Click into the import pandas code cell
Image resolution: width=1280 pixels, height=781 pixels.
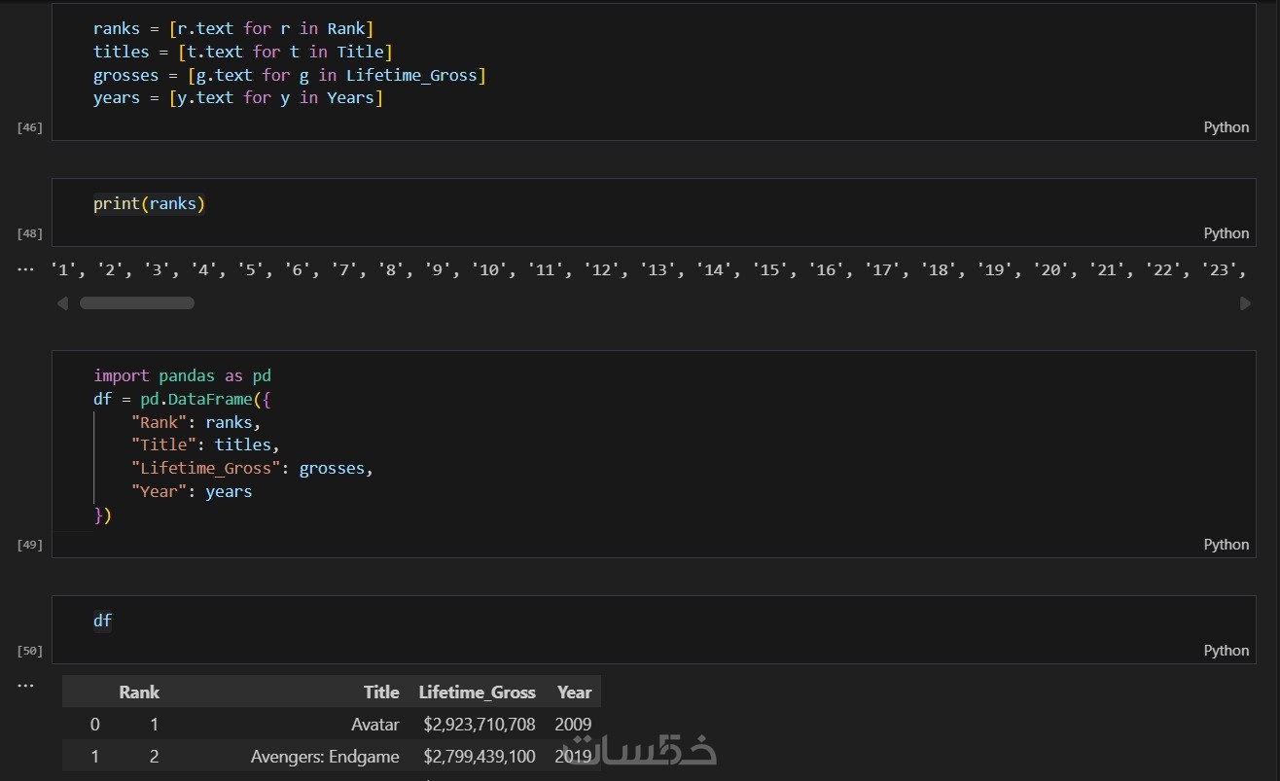coord(584,444)
